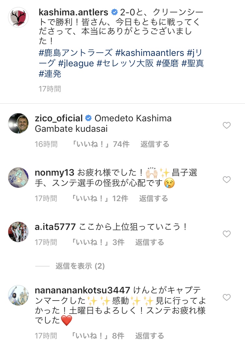Like zico_oficial's comment with the heart
The width and height of the screenshot is (245, 347).
pos(226,125)
